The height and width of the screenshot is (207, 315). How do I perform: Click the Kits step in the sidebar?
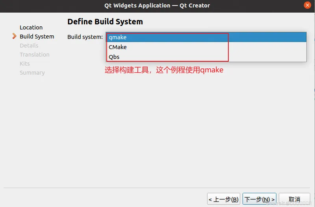(25, 64)
